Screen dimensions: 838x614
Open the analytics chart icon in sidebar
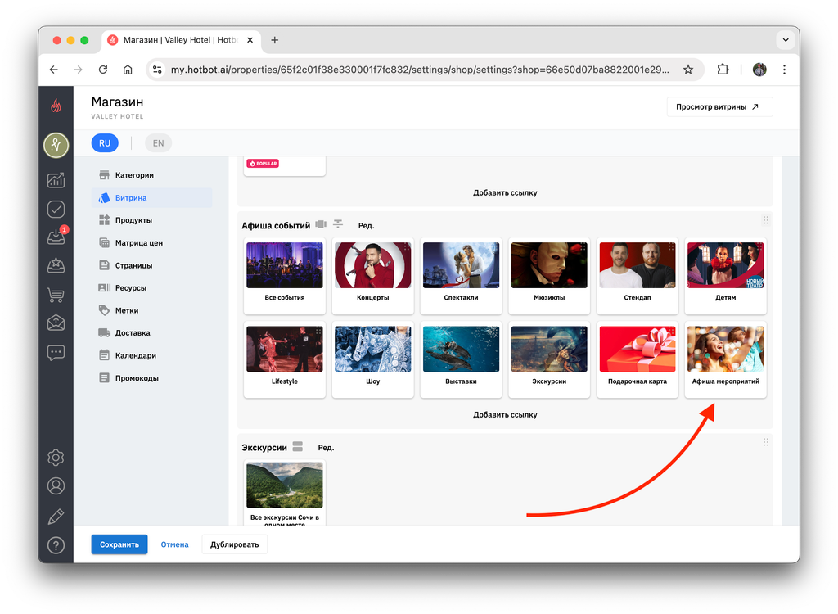tap(56, 180)
